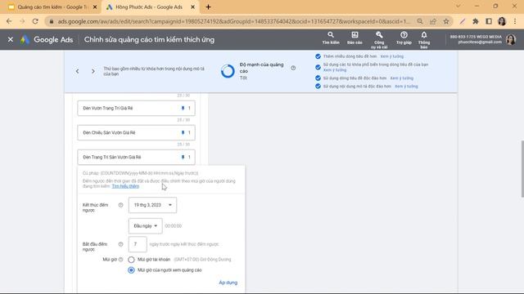Click the ad strength progress circle
The width and height of the screenshot is (524, 294).
(x=228, y=71)
